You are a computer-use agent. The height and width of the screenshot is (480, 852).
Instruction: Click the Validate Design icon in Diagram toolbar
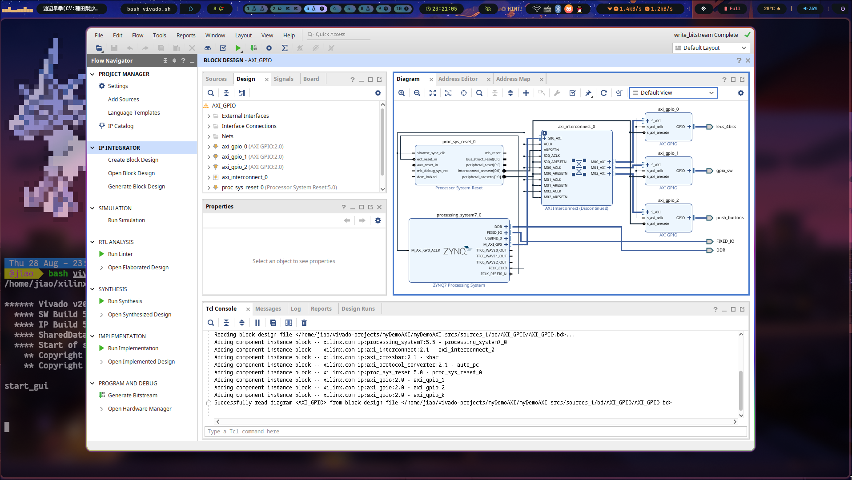(x=573, y=93)
